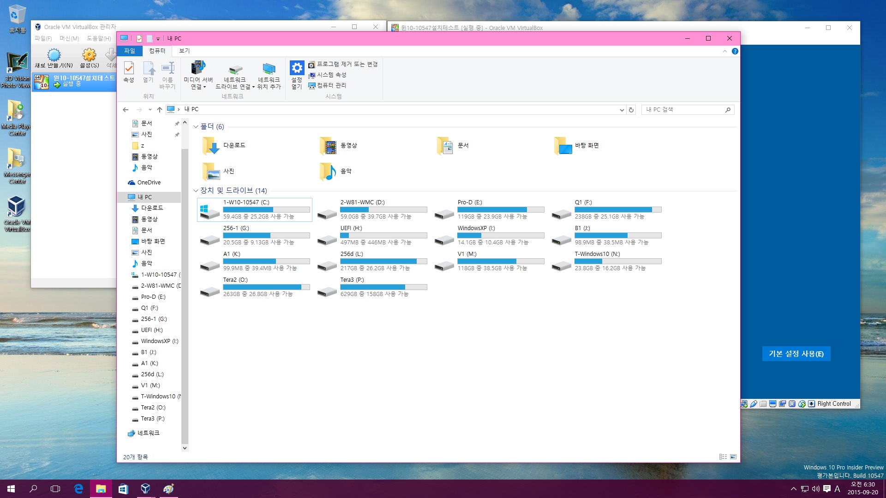
Task: Open the Desktop (바탕 화면) folder icon
Action: pos(563,146)
